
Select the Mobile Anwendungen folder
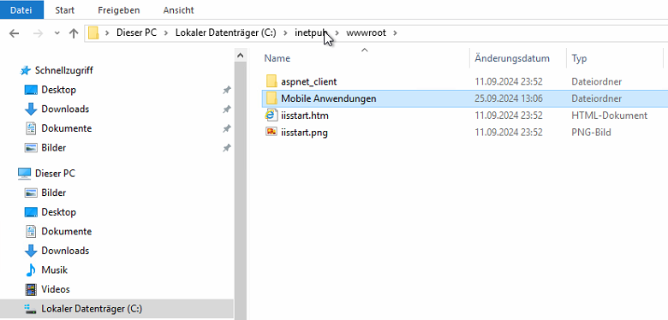click(x=328, y=98)
